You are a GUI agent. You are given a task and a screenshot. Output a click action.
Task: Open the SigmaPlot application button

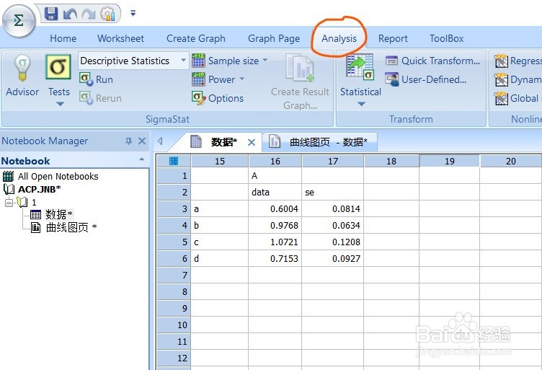[x=19, y=21]
